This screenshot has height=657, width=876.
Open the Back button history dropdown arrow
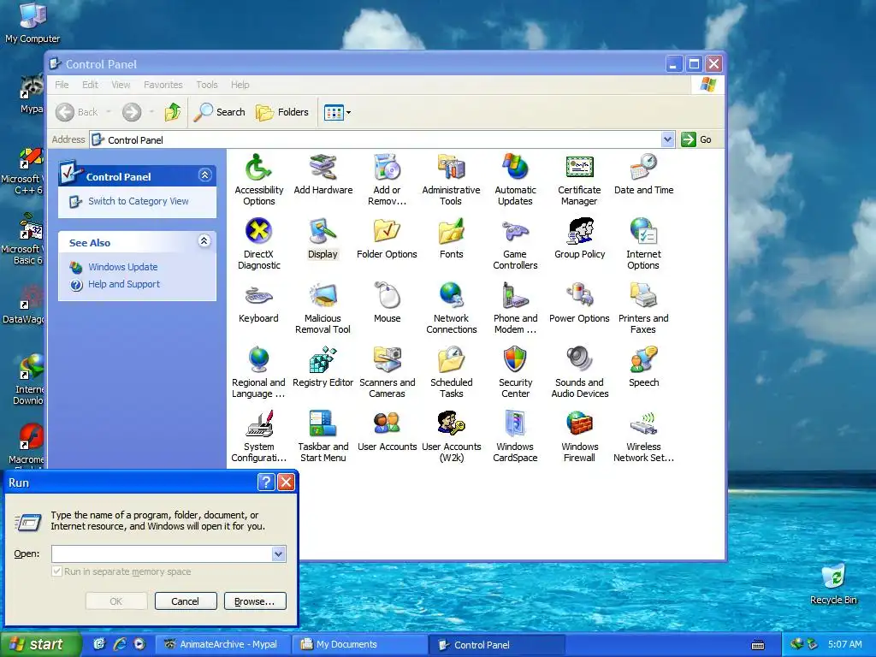point(109,112)
